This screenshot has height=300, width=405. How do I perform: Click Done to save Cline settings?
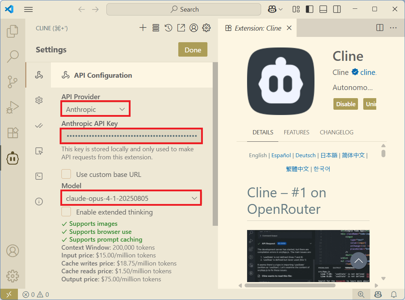point(192,49)
